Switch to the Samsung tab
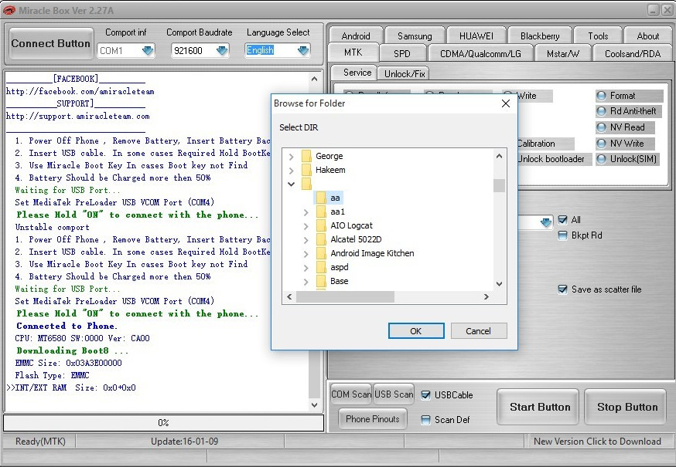This screenshot has height=467, width=676. pos(415,36)
